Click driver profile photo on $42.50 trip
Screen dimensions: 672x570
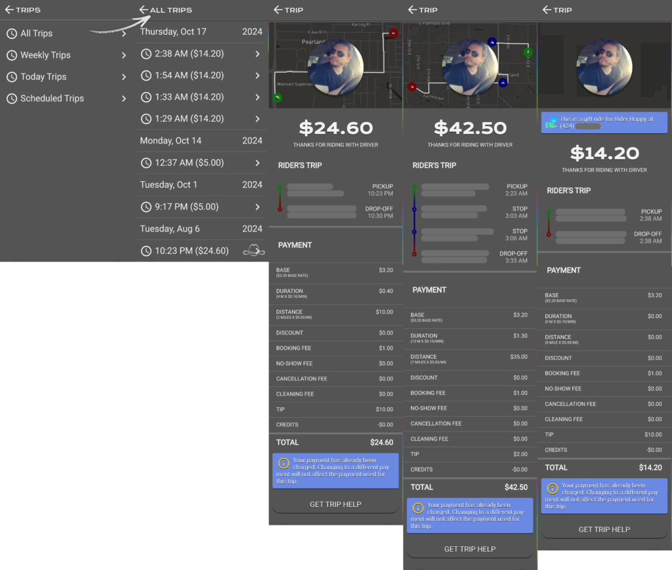(470, 68)
